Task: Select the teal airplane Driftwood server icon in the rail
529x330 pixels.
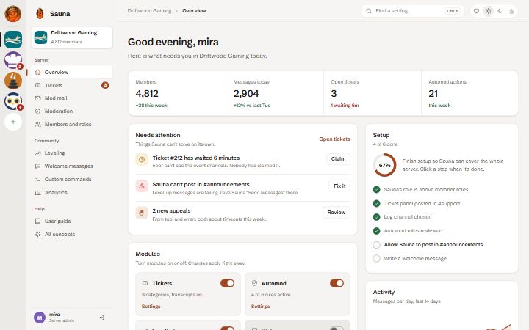Action: tap(13, 40)
